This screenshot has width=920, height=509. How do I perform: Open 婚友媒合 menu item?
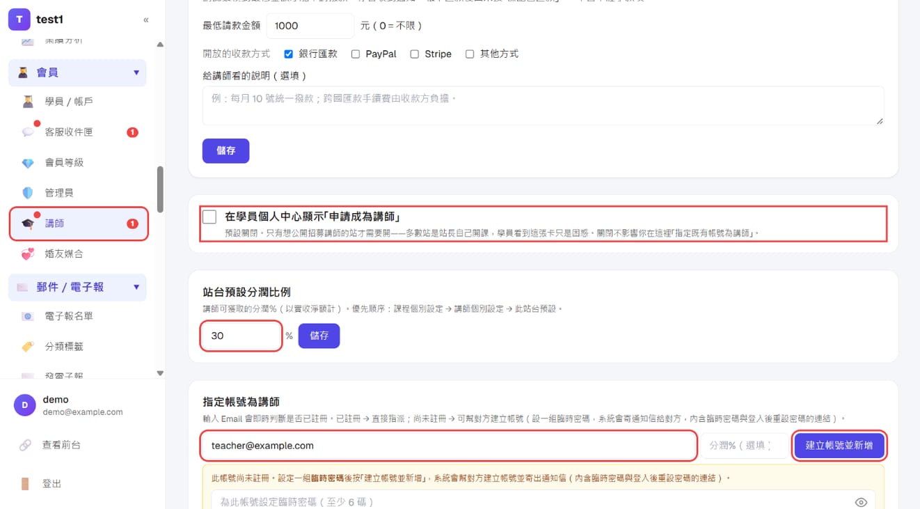(x=77, y=254)
